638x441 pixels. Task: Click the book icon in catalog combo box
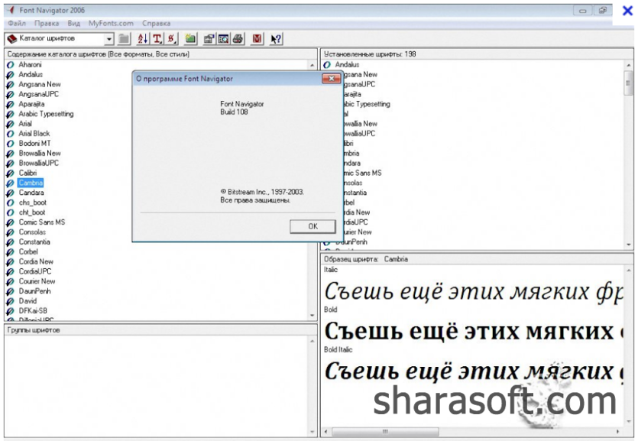pyautogui.click(x=11, y=39)
